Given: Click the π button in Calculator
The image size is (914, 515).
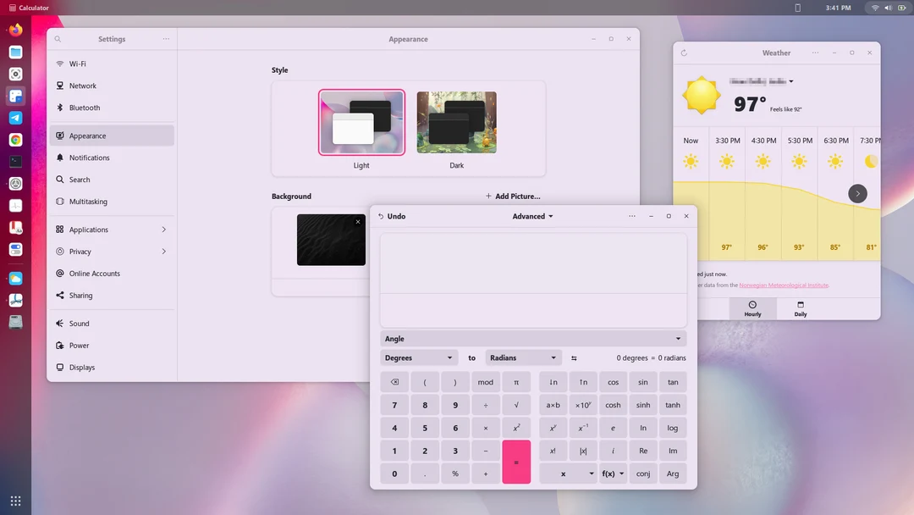Looking at the screenshot, I should click(516, 382).
